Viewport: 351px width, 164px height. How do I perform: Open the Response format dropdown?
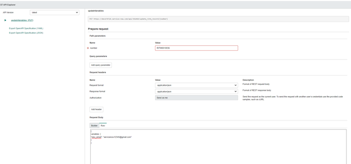(x=196, y=92)
